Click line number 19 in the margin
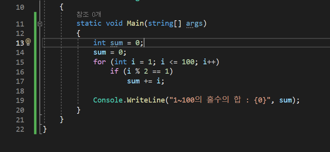Viewport: 330px width, 152px height. click(x=20, y=101)
